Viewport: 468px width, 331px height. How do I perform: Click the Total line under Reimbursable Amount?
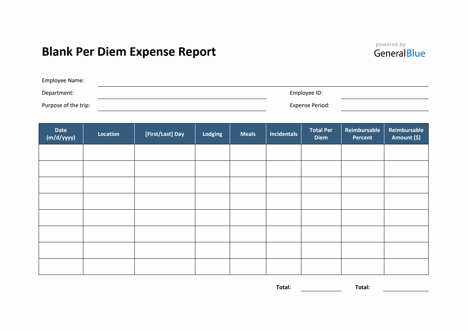pyautogui.click(x=406, y=291)
